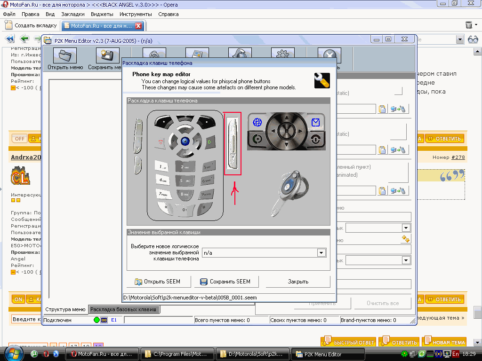Open the Инструменты menu in Opera

coord(136,14)
